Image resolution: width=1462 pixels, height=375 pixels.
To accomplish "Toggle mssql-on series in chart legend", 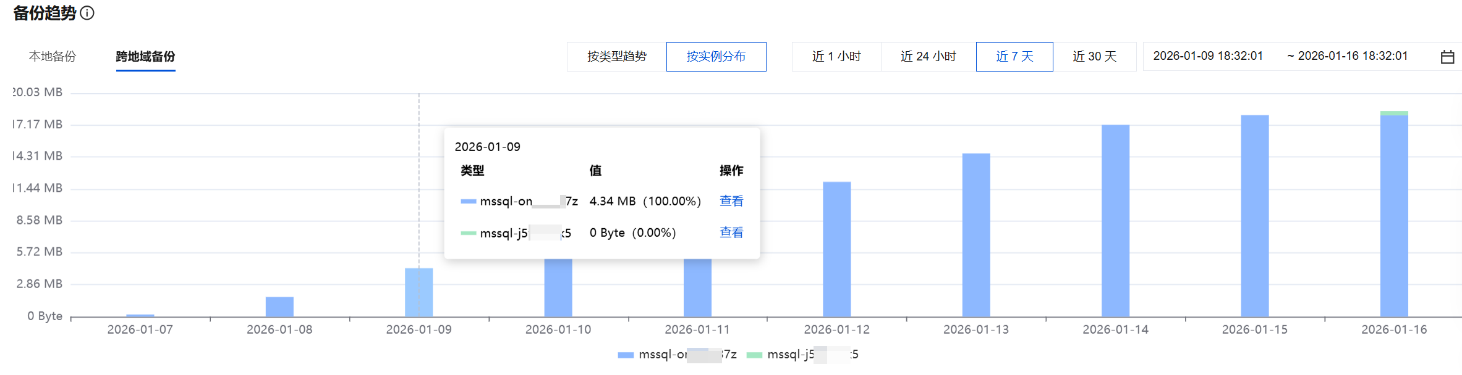I will tap(678, 355).
